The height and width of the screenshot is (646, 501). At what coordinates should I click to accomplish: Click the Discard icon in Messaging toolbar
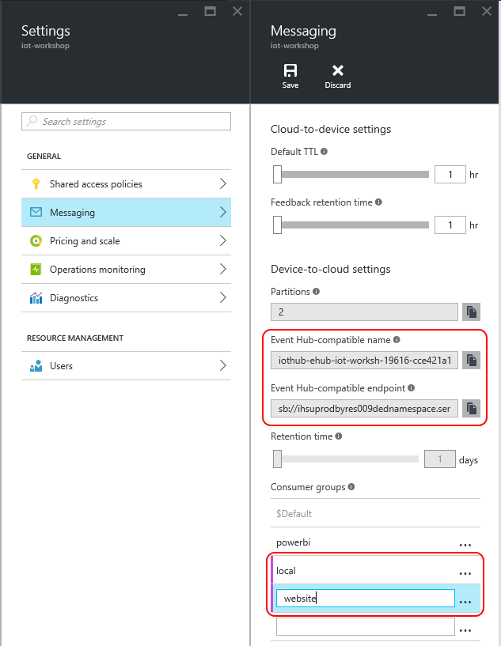click(x=338, y=71)
